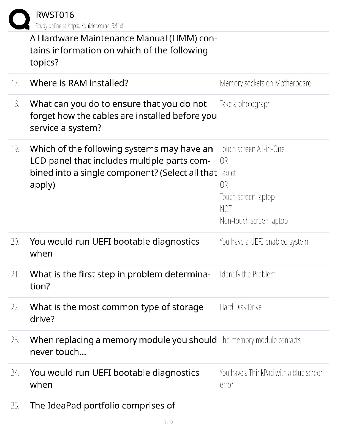Click question 18 about cable installation
The width and height of the screenshot is (337, 436).
coord(123,116)
